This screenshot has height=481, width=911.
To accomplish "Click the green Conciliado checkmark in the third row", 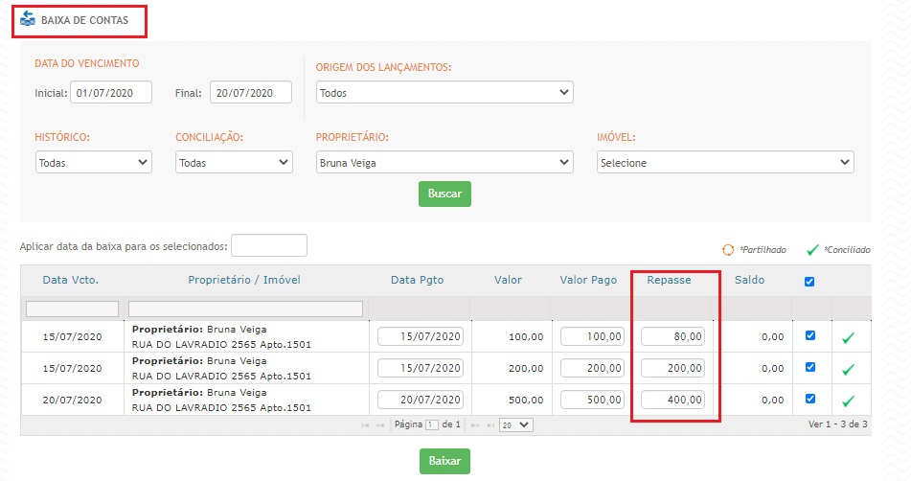I will [x=848, y=401].
